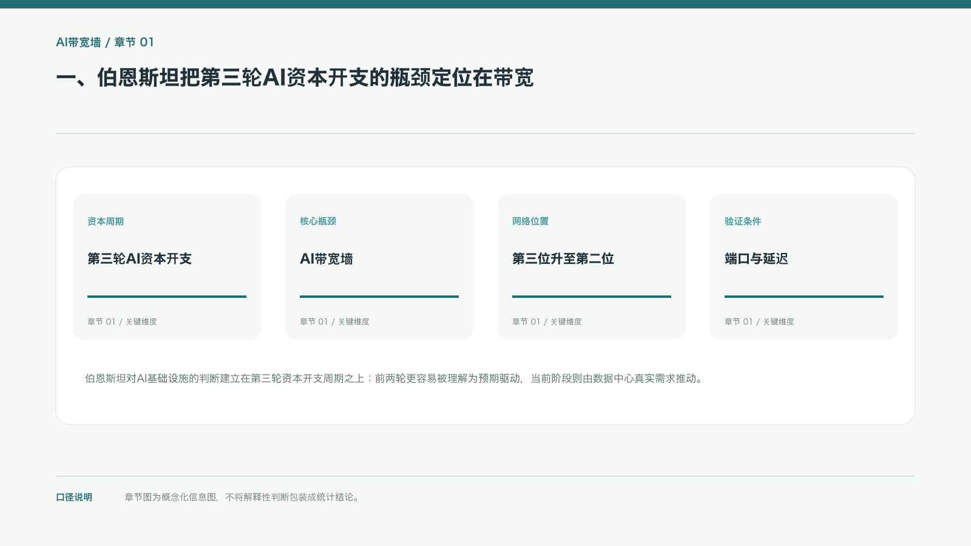The width and height of the screenshot is (971, 546).
Task: Select the paragraph starting with '伯恩斯坦对AI基础设施的判断'
Action: (x=395, y=379)
